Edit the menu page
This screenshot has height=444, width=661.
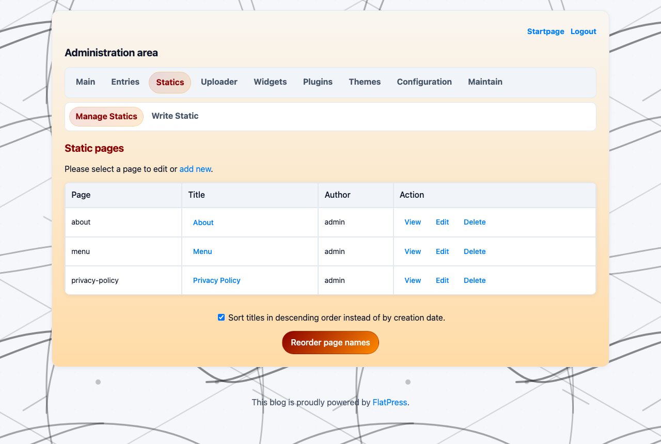click(442, 251)
